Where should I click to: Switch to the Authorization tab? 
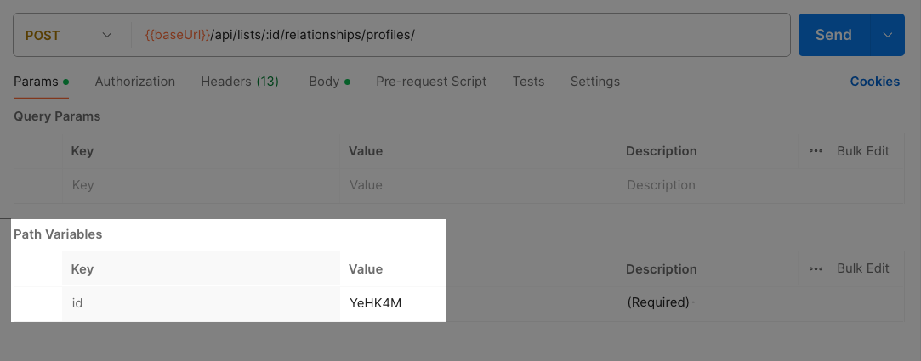[x=135, y=82]
